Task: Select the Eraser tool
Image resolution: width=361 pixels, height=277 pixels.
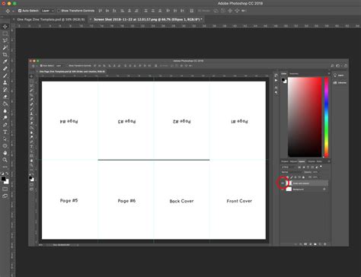Action: point(5,97)
